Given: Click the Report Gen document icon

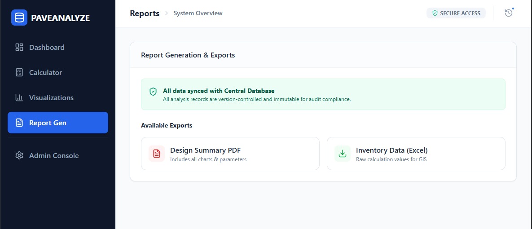Looking at the screenshot, I should (x=19, y=123).
